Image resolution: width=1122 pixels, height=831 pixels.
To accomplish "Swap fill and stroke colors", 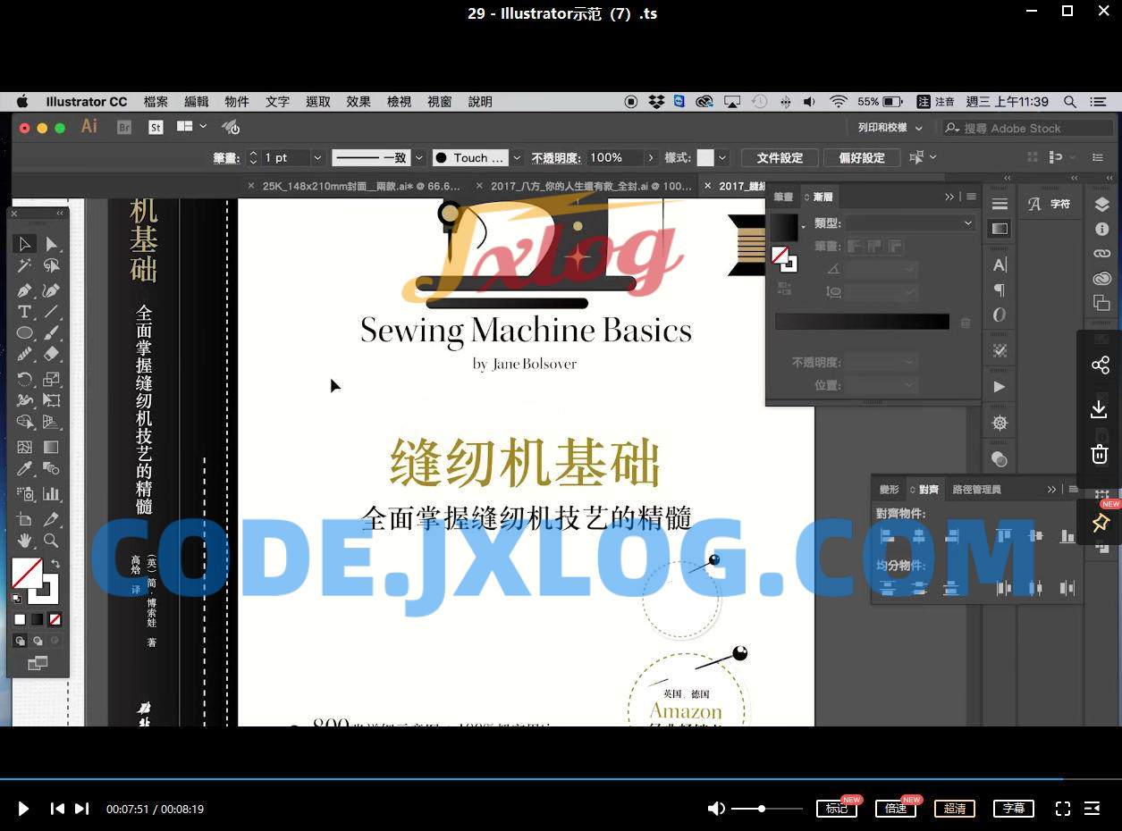I will click(x=55, y=564).
